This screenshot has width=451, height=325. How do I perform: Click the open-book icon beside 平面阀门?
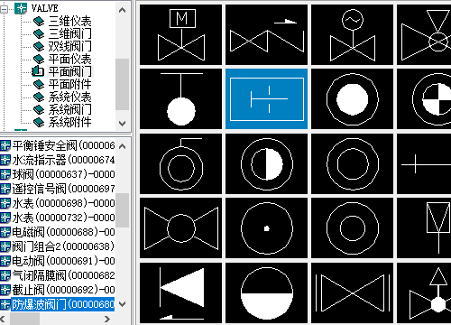(x=38, y=71)
